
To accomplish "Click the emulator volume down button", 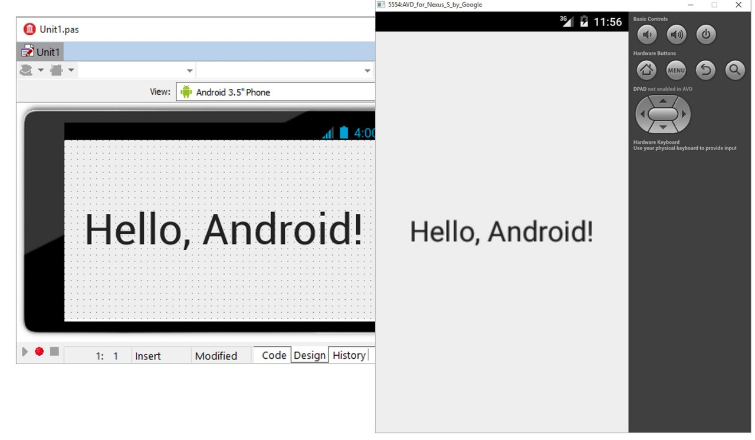I will click(x=647, y=35).
